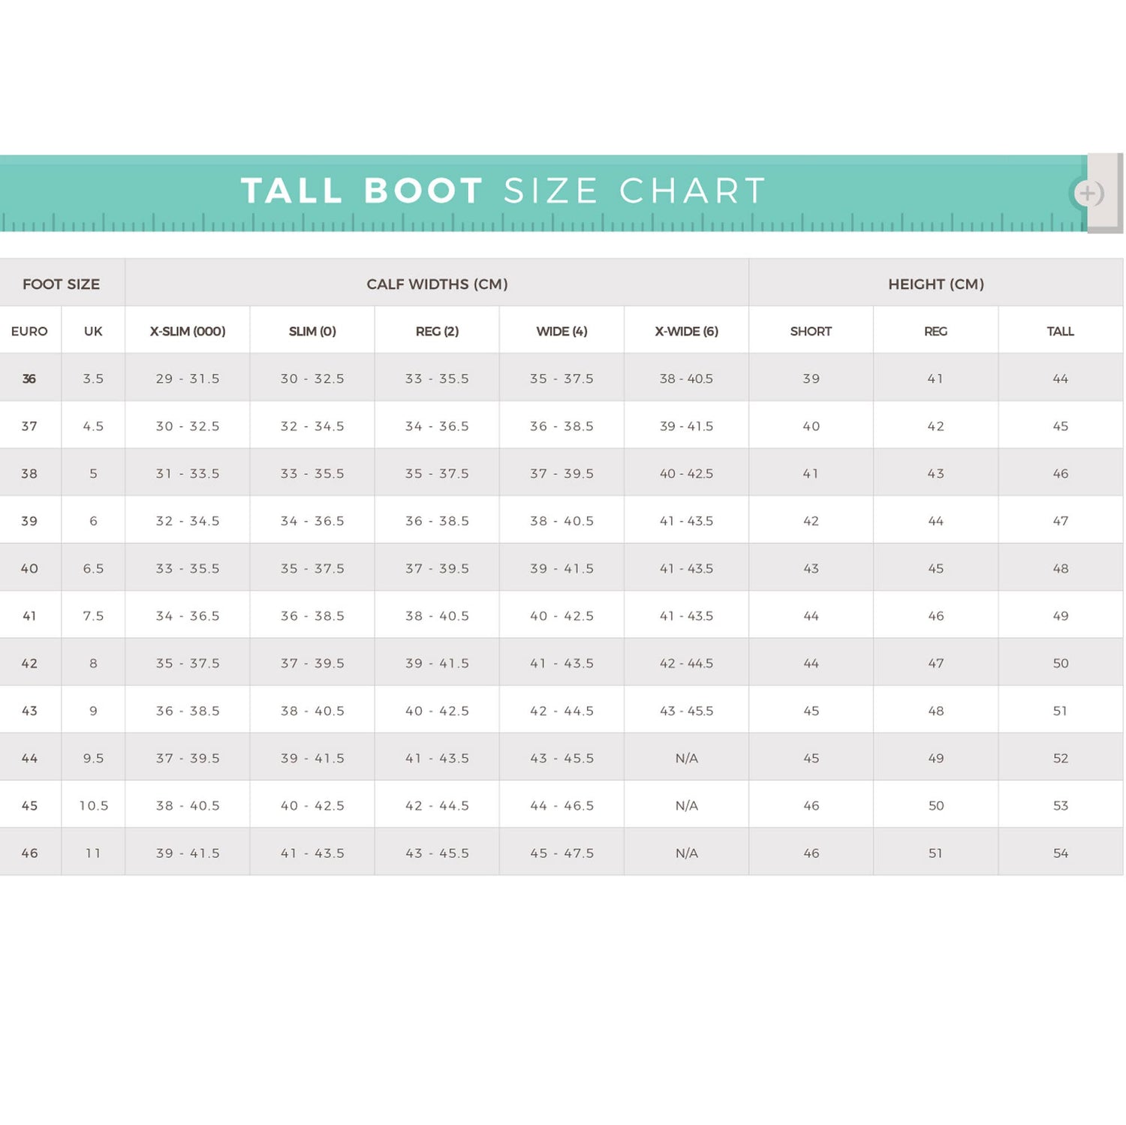
Task: Click the CALF WIDTHS (CM) header
Action: click(x=438, y=284)
